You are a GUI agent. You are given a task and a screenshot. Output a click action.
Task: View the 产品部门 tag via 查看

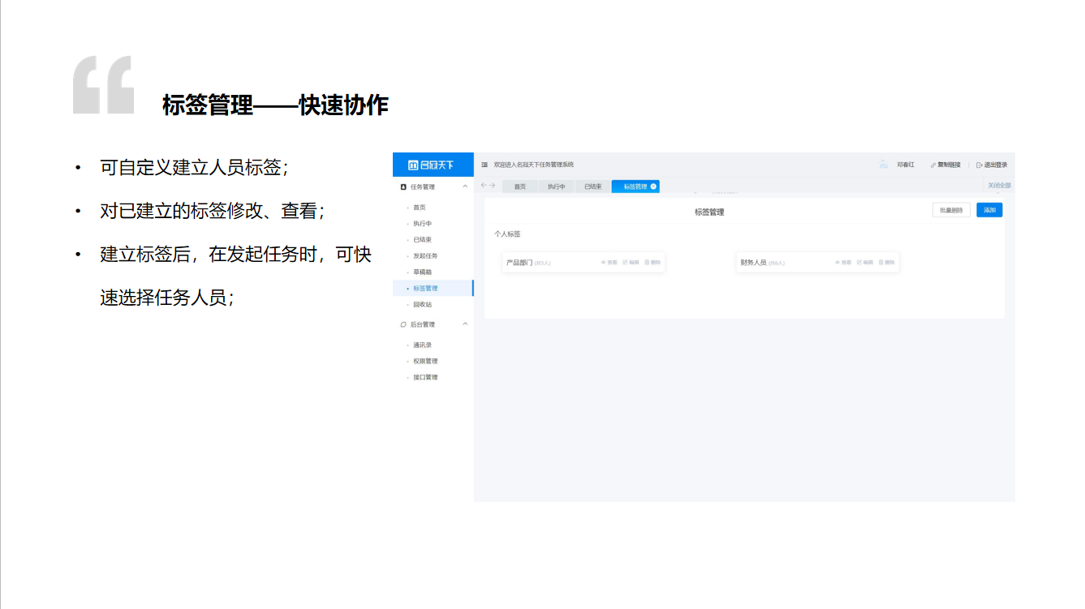(x=609, y=263)
